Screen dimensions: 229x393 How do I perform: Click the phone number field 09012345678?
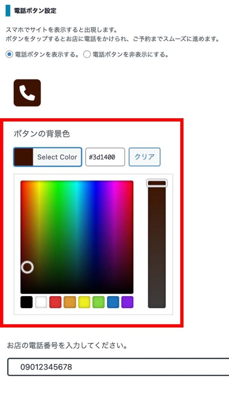118,367
